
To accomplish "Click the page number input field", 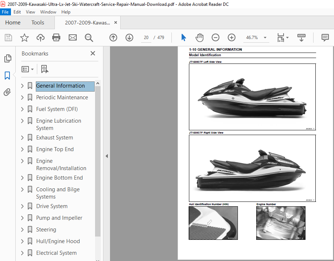I will pos(146,38).
